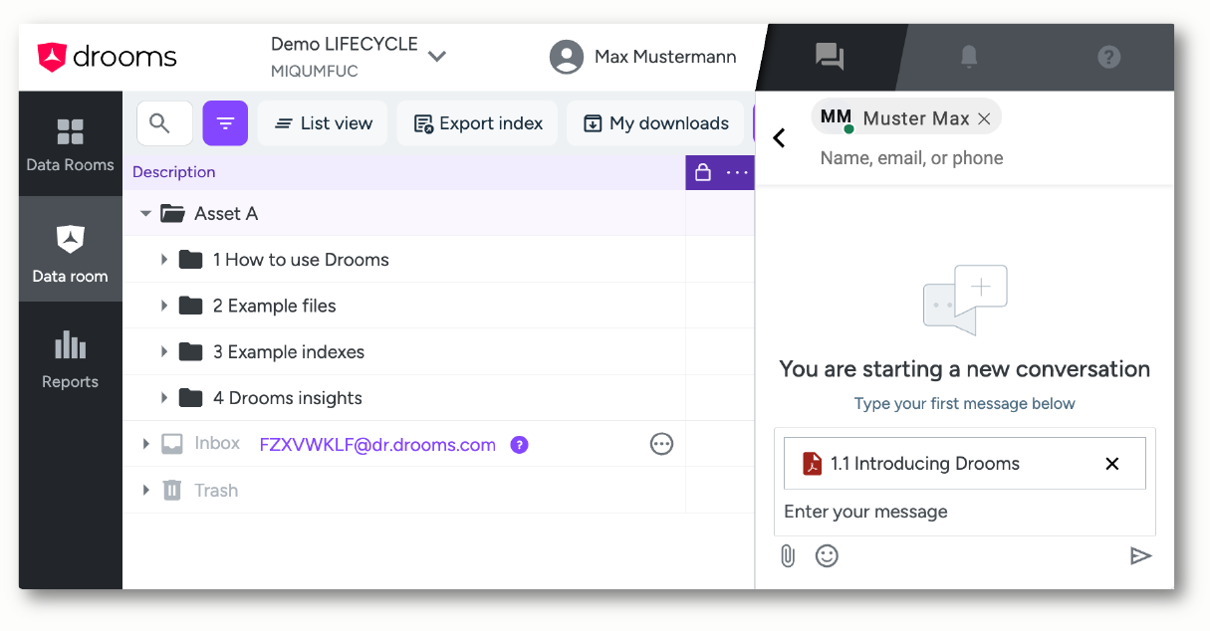
Task: Expand the 3 Example indexes folder
Action: coord(164,351)
